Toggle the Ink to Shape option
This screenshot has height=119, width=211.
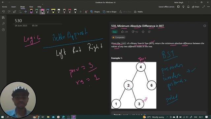point(110,12)
